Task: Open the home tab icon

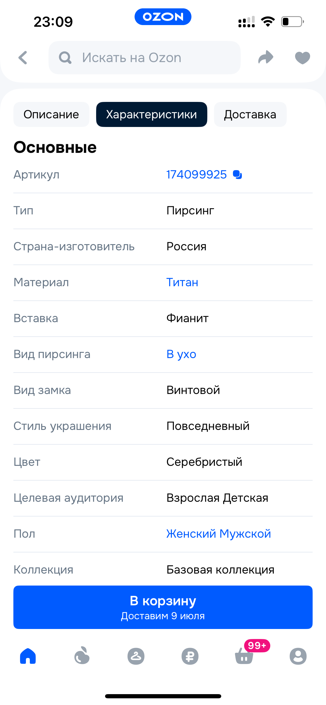Action: tap(28, 656)
